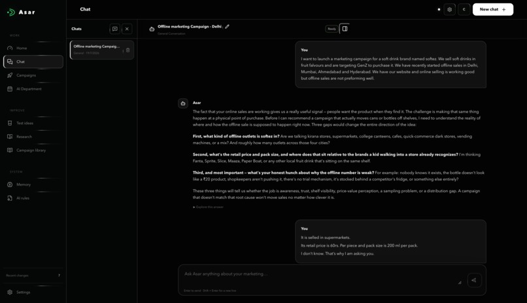Click 'It is selled in supermarkets.' message text
The width and height of the screenshot is (527, 303).
point(326,238)
